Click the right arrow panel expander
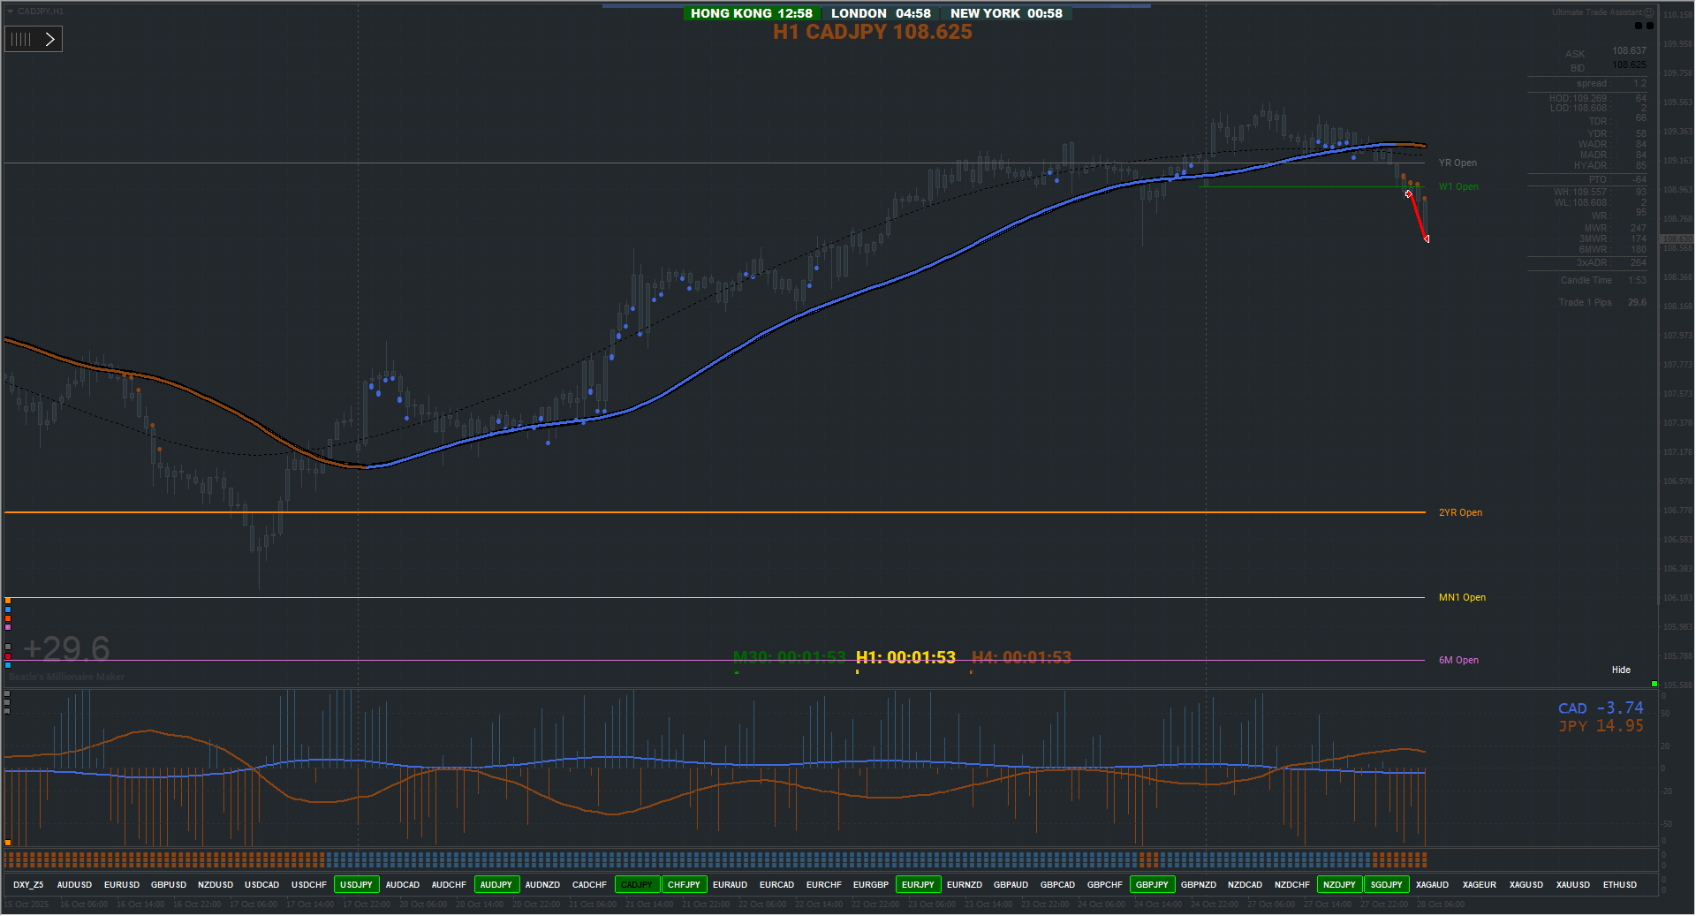 (50, 39)
